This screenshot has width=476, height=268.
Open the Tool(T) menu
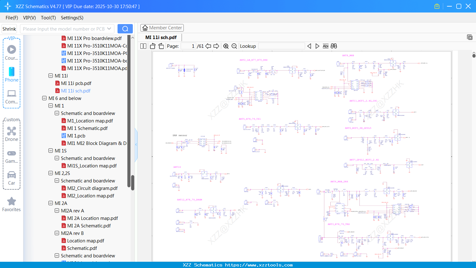48,18
